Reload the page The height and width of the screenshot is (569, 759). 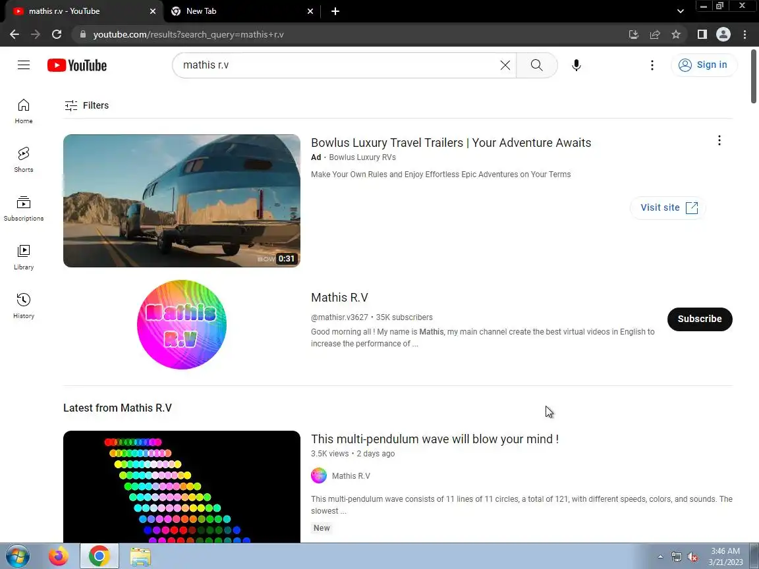[57, 34]
